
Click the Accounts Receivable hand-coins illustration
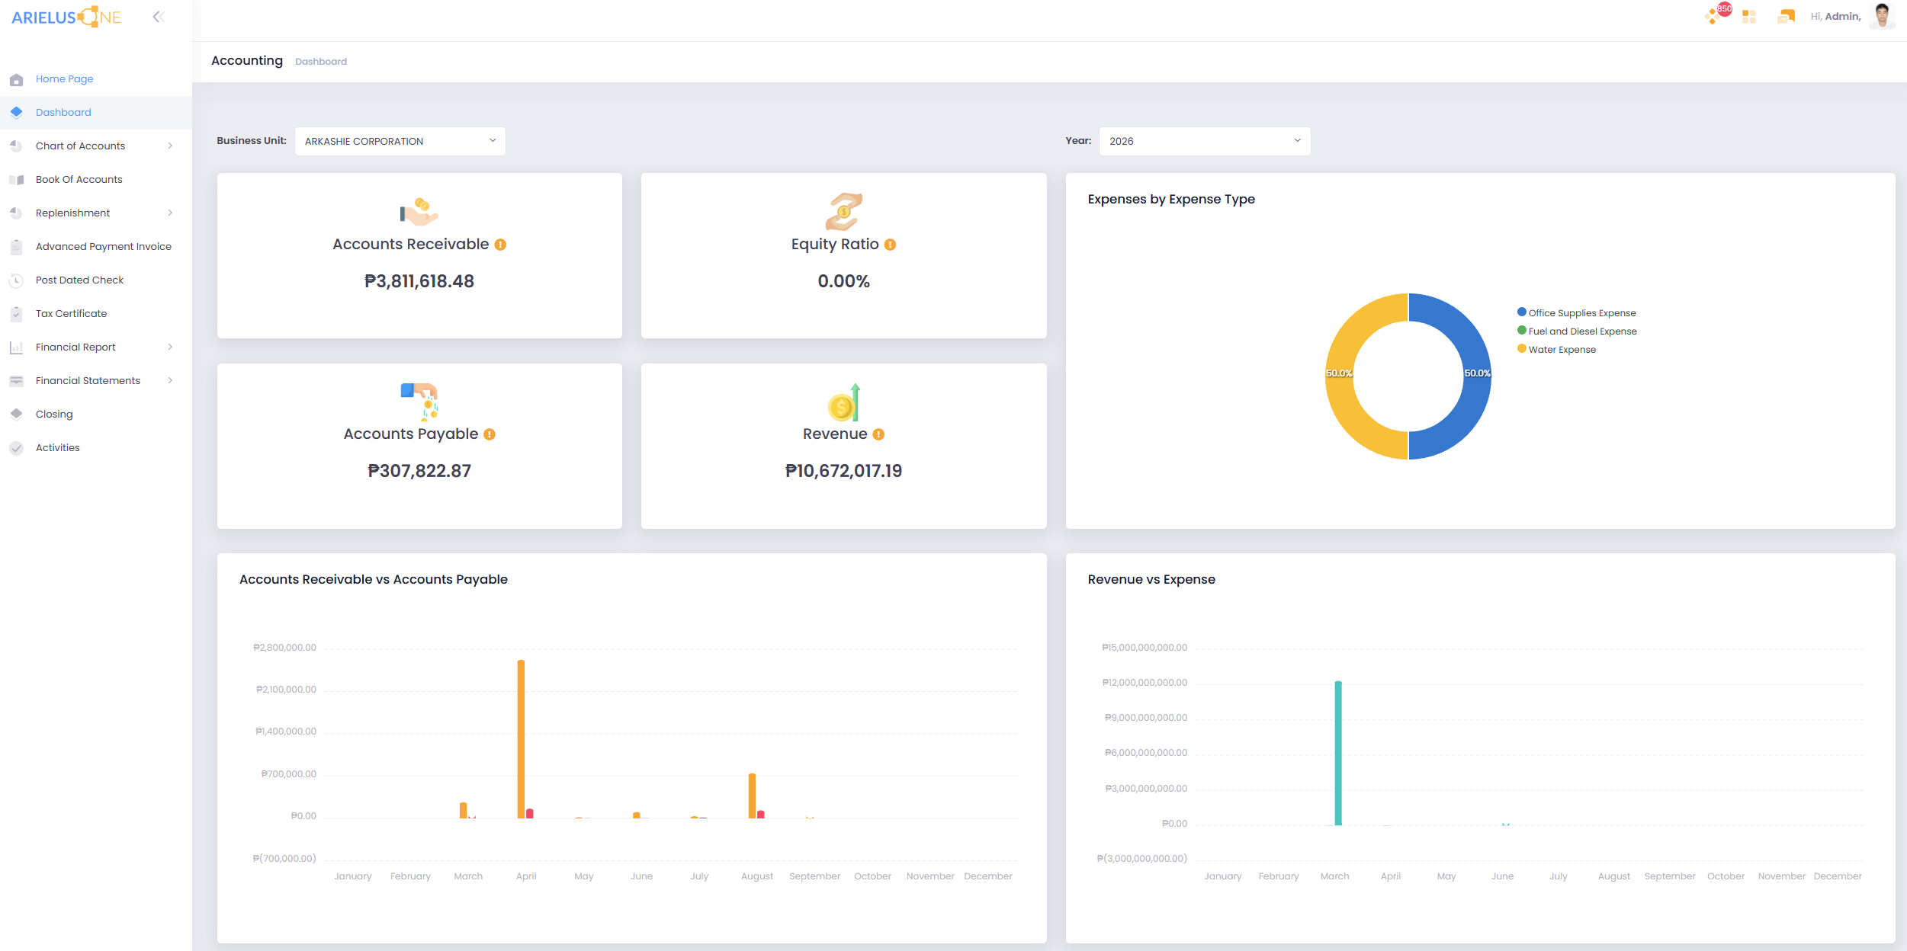pos(419,212)
